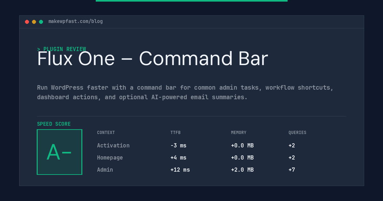Click the makewpfast.com/blog address text
This screenshot has height=201, width=383.
pyautogui.click(x=76, y=21)
